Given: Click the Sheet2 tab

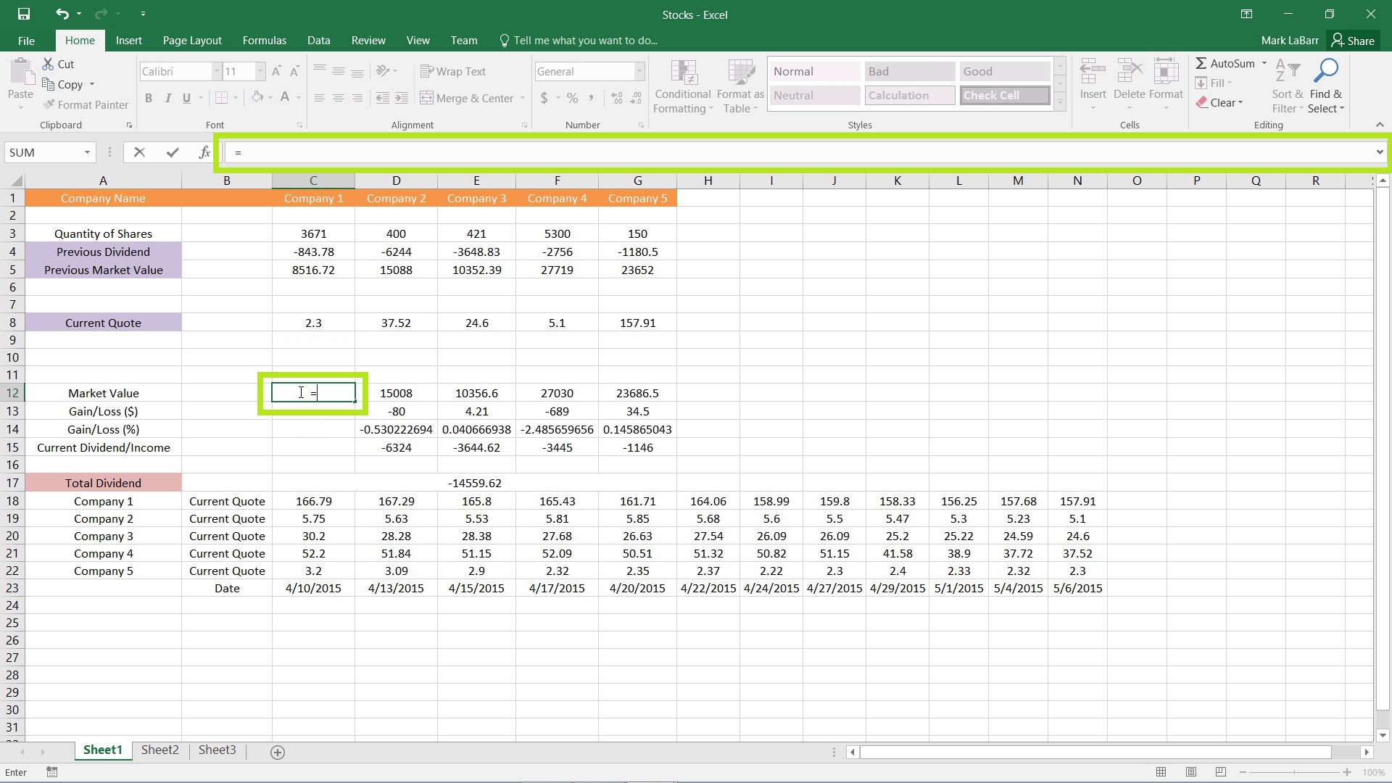Looking at the screenshot, I should coord(159,750).
